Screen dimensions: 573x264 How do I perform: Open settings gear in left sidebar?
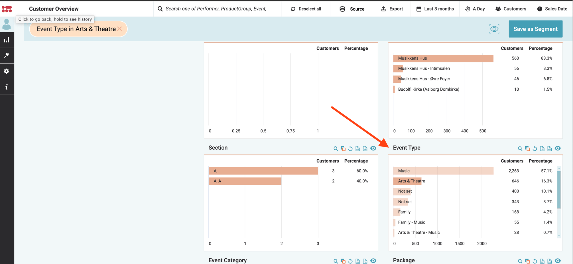[7, 71]
